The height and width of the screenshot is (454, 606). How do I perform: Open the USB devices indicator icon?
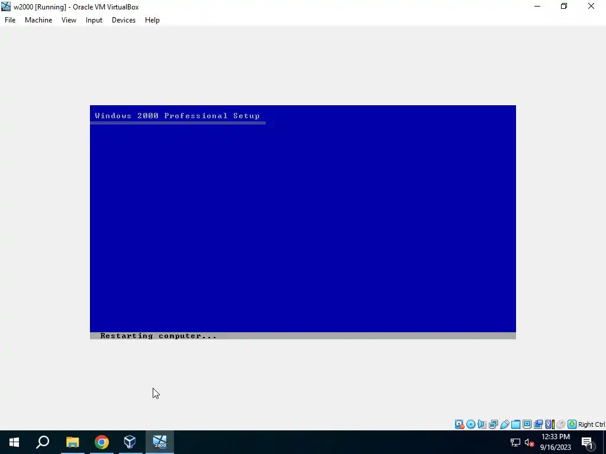(504, 424)
